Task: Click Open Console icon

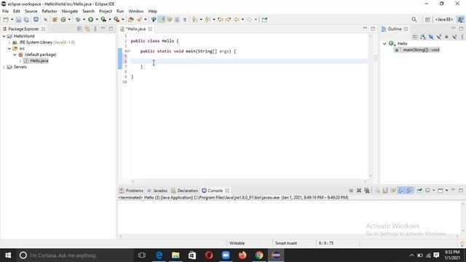Action: (x=440, y=191)
